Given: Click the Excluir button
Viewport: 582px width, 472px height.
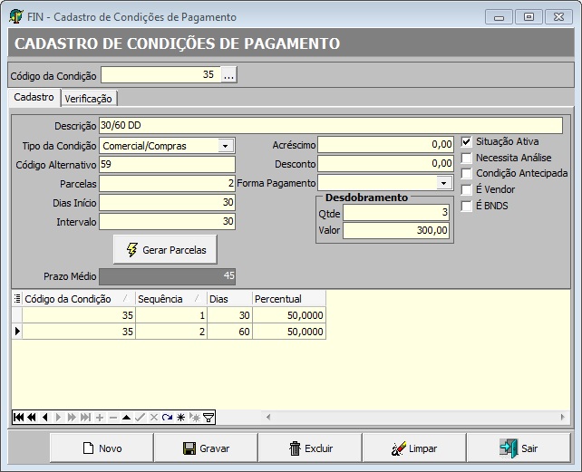Looking at the screenshot, I should [x=310, y=448].
